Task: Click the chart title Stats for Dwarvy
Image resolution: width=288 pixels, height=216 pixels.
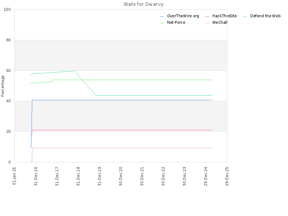Action: pos(143,4)
